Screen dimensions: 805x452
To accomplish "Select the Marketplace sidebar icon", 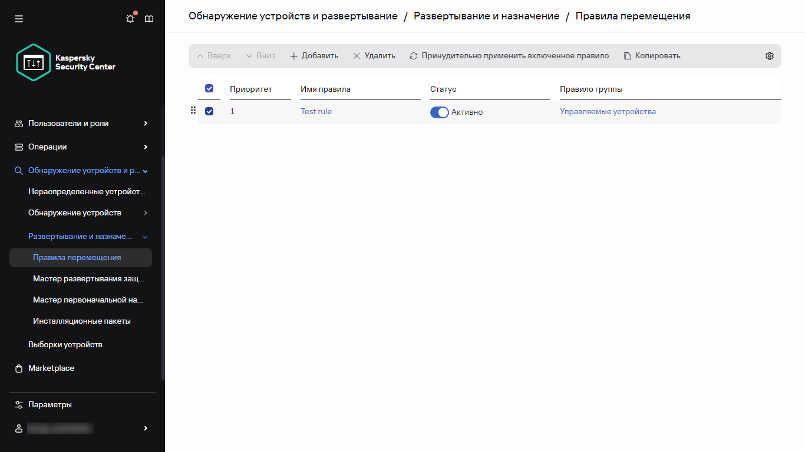I will pos(18,368).
